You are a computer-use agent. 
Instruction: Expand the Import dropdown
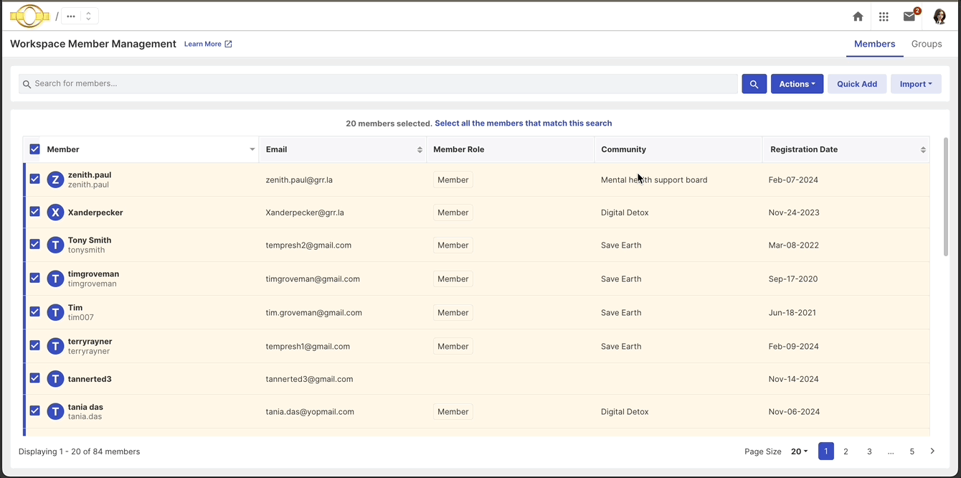(916, 84)
